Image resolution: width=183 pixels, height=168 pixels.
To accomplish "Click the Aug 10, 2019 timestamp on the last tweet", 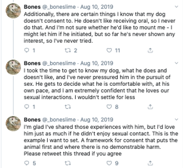I will [96, 120].
